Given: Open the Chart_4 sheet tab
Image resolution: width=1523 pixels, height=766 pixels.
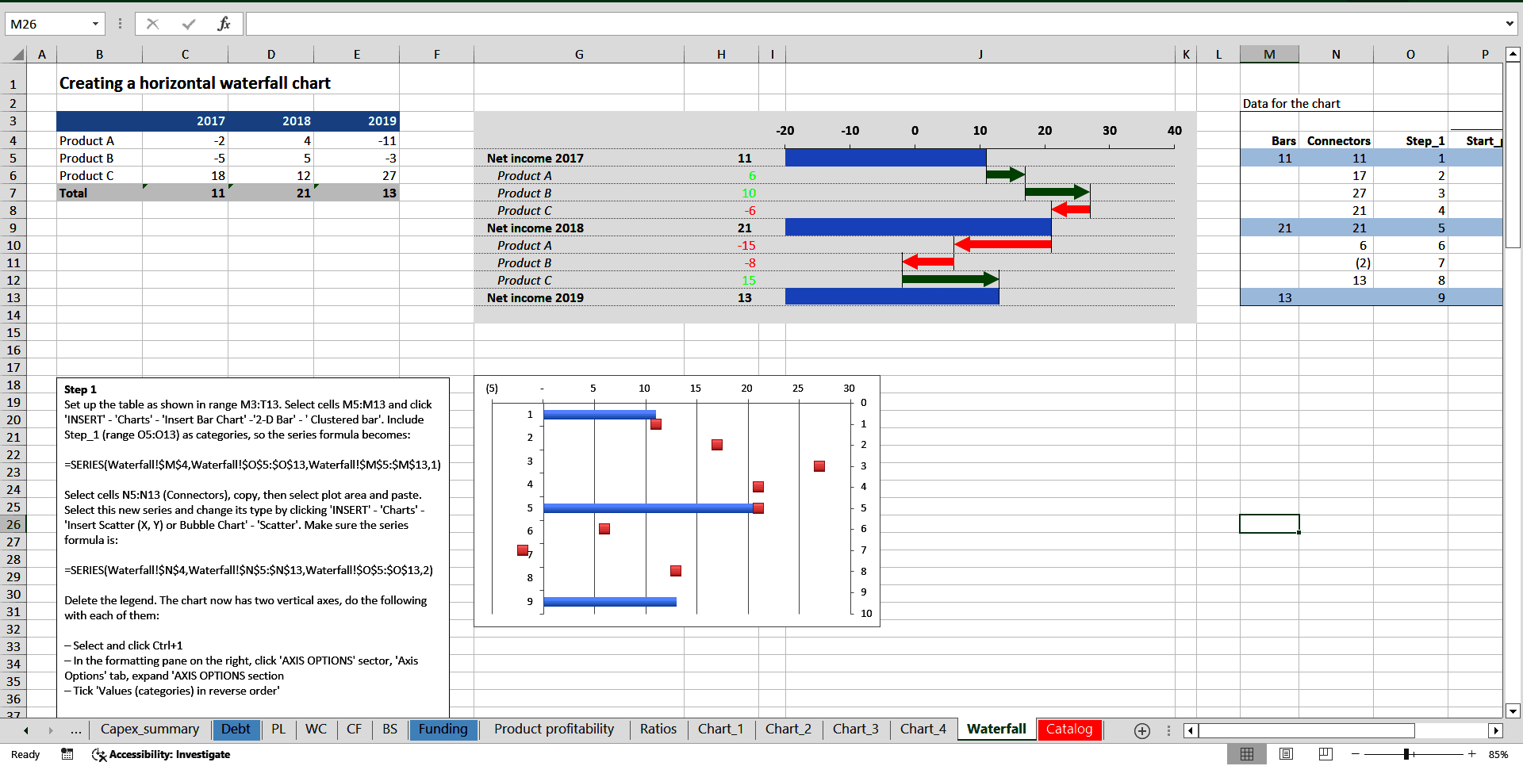Looking at the screenshot, I should 923,730.
